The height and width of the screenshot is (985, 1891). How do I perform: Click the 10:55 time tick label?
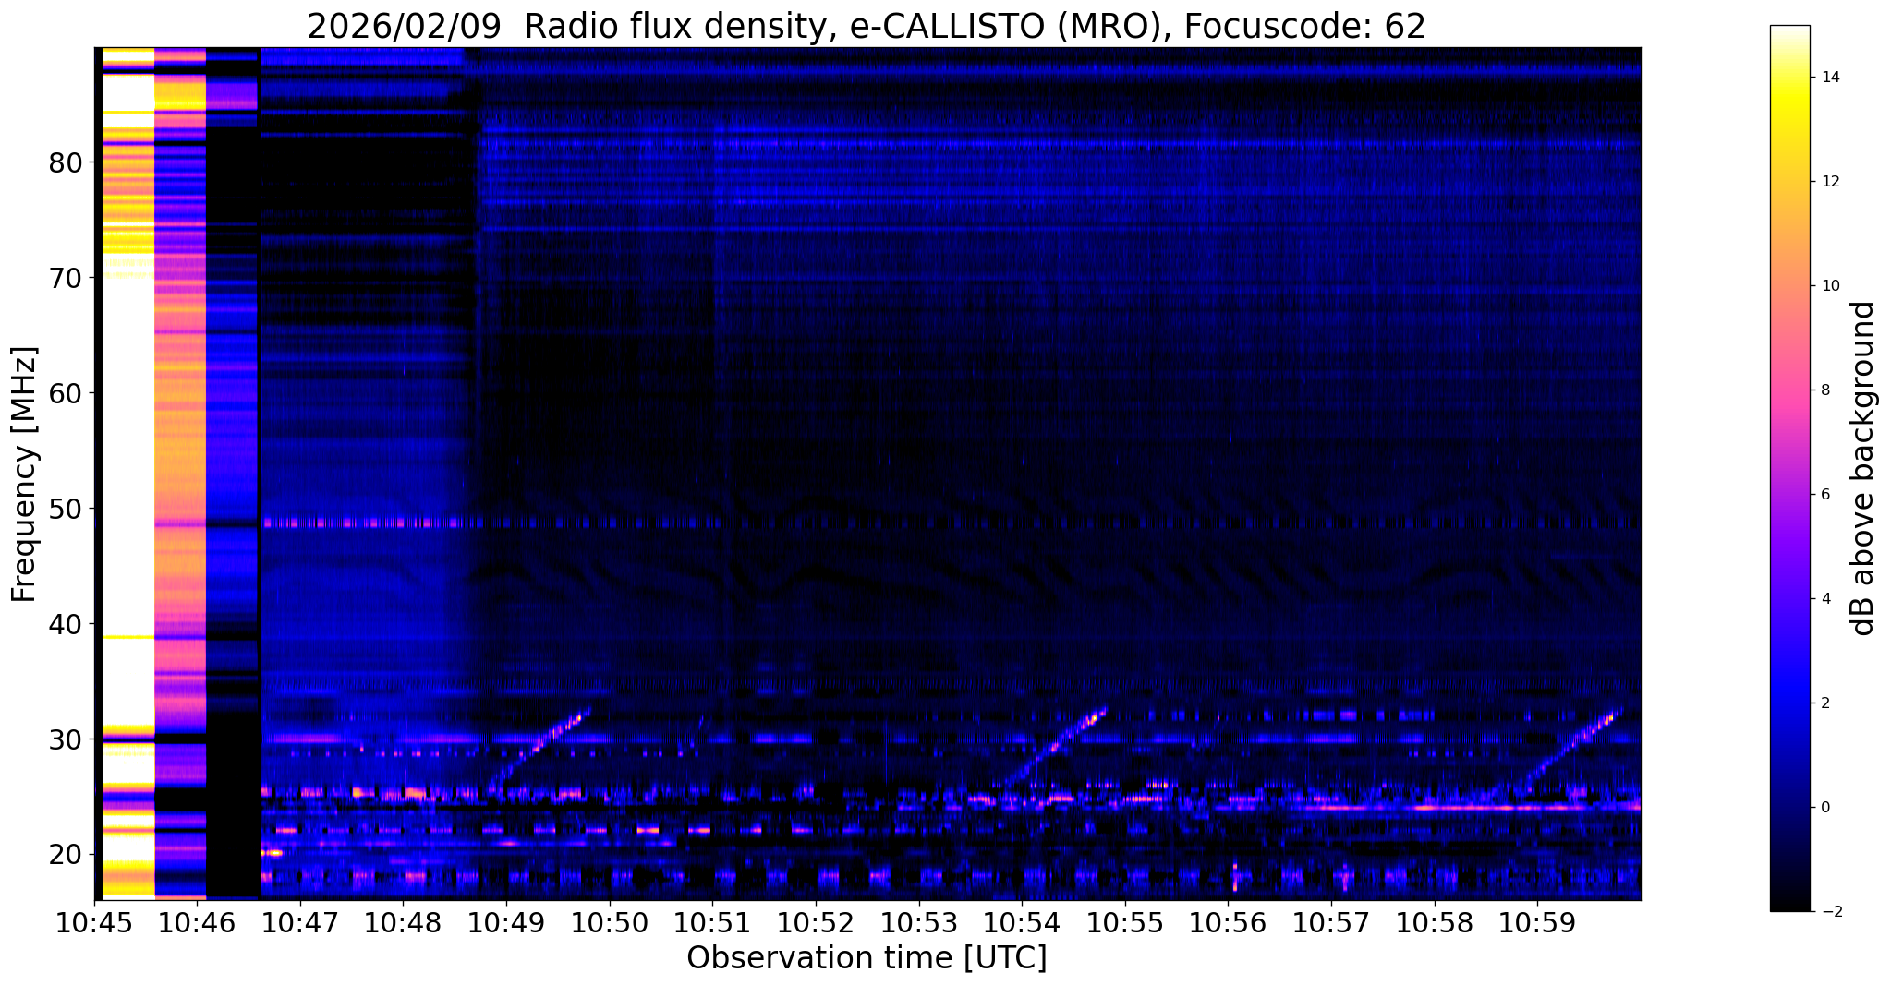tap(1125, 922)
